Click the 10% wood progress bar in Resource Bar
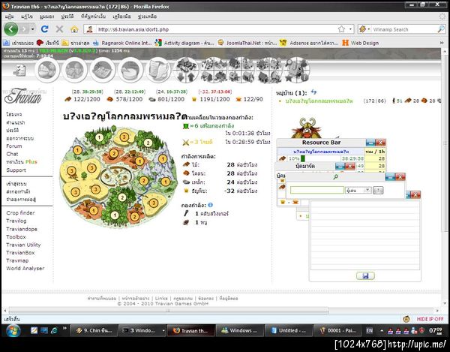 coord(314,158)
